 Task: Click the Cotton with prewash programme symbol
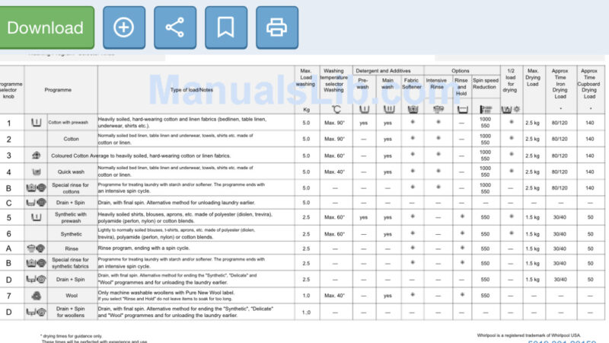35,123
